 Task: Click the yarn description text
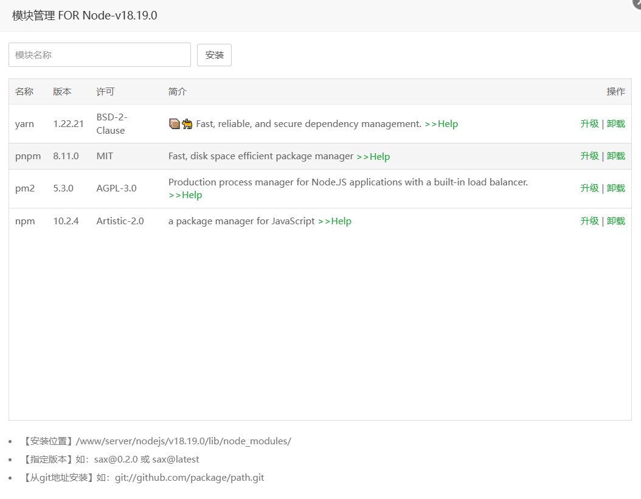click(x=309, y=124)
